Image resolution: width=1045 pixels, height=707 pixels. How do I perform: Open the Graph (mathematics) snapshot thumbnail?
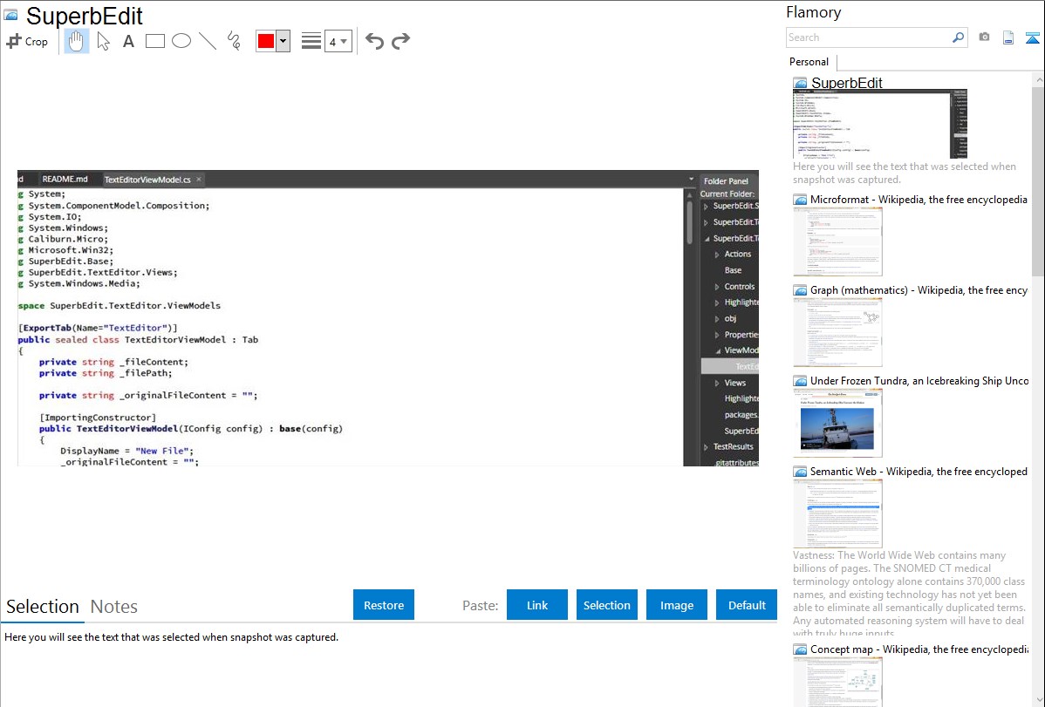point(837,332)
